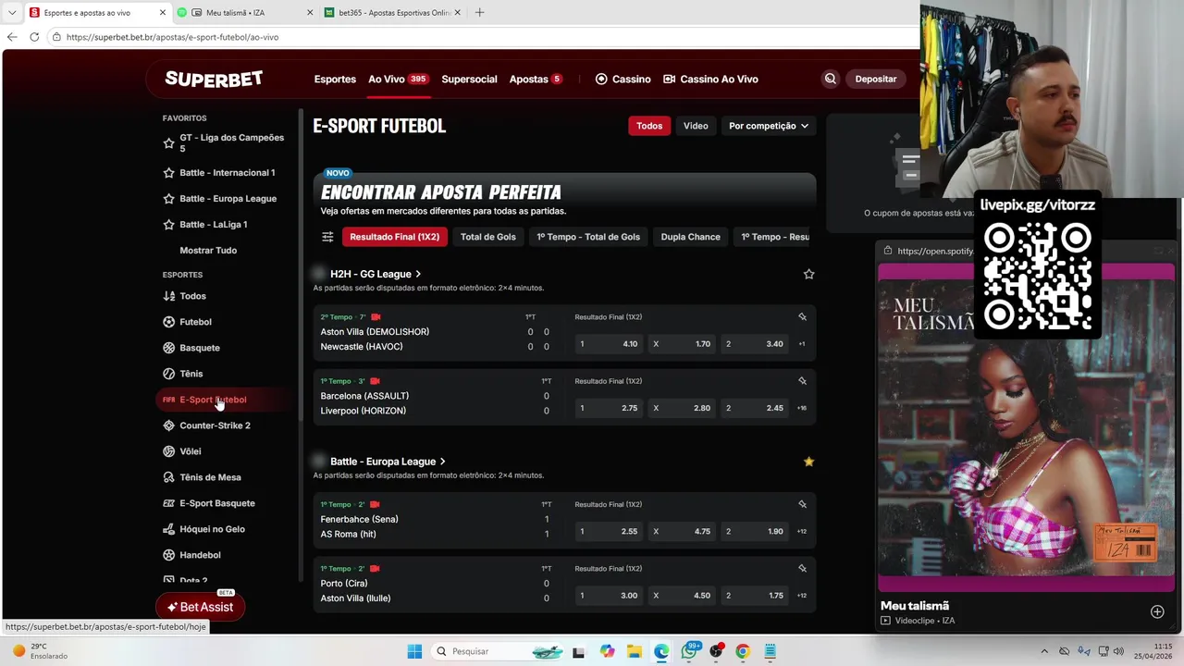Add Meu talismã to library with plus icon

click(1157, 611)
